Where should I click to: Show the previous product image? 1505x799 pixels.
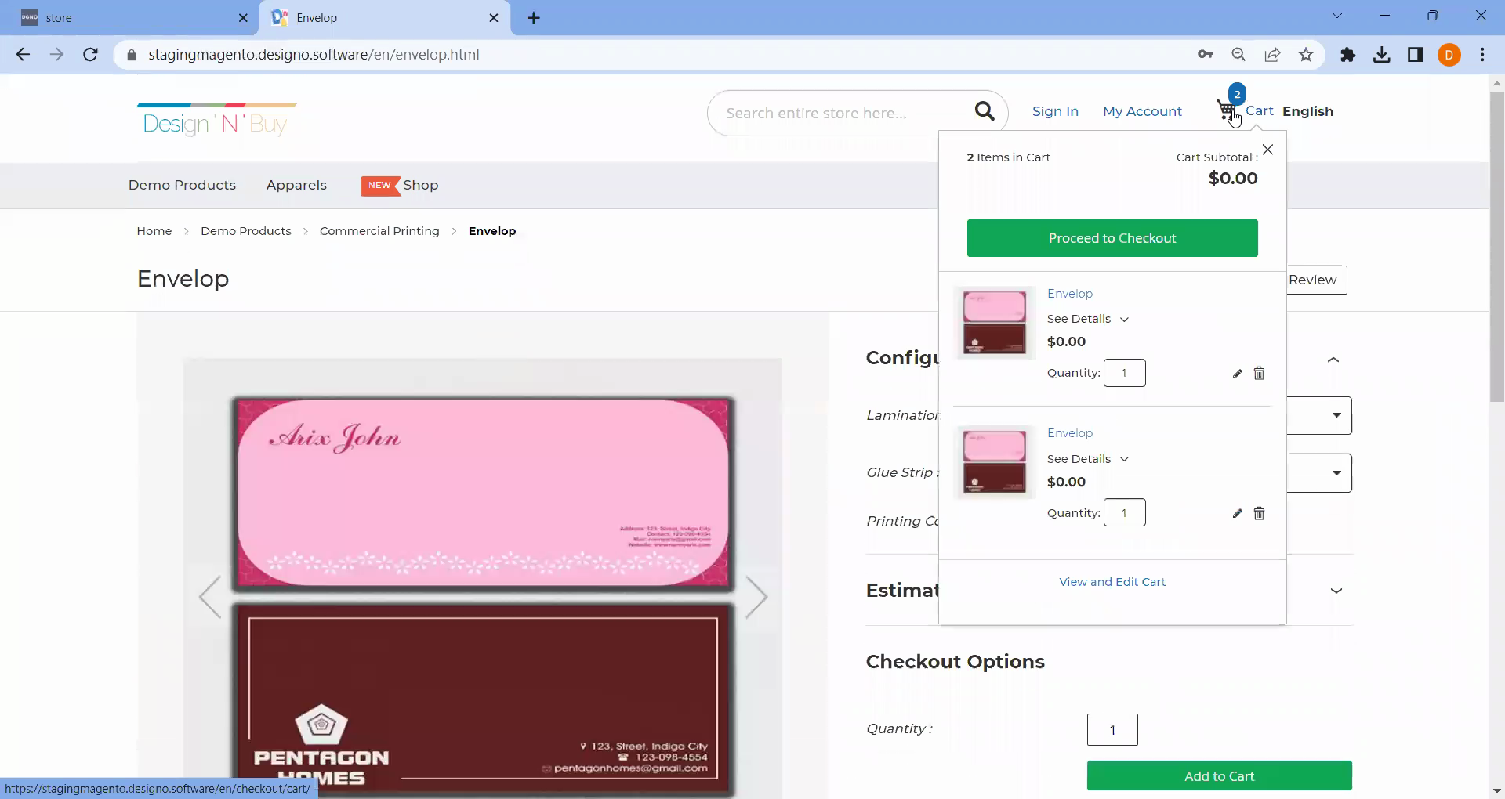coord(210,598)
